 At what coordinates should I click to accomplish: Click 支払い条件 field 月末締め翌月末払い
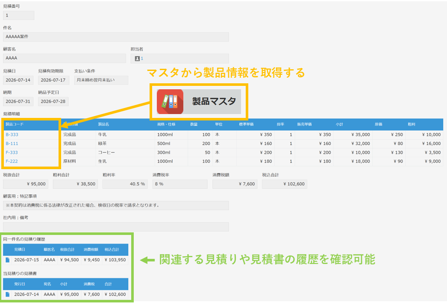coord(101,80)
